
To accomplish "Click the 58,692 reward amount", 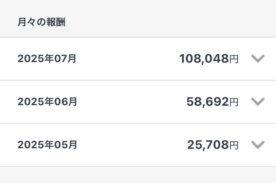I will [x=208, y=102].
